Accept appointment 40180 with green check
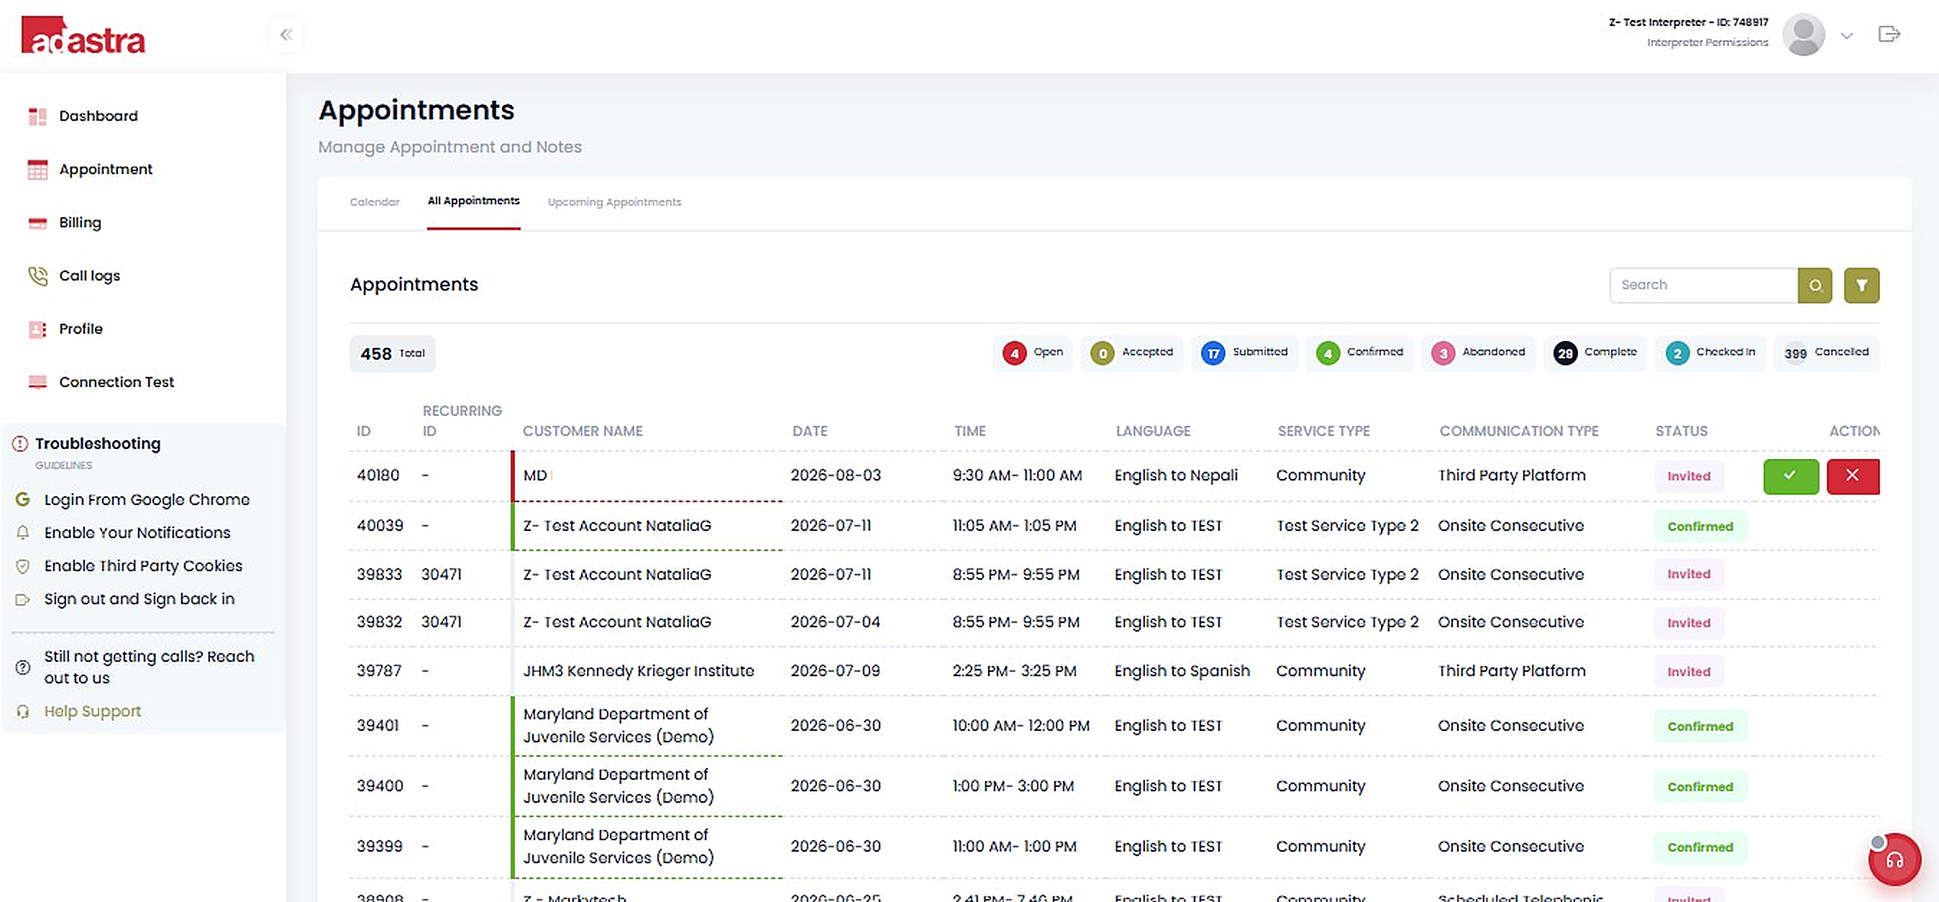The image size is (1939, 902). [1791, 476]
